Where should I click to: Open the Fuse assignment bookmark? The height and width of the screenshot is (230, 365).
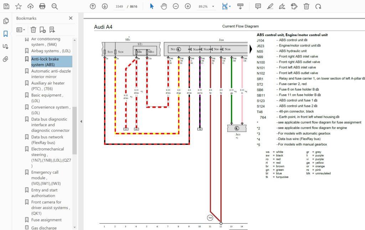[x=46, y=220]
